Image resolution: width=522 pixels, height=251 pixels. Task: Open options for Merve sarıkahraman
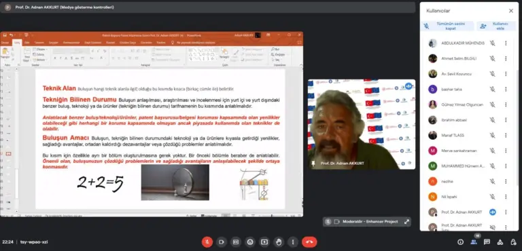coord(506,151)
